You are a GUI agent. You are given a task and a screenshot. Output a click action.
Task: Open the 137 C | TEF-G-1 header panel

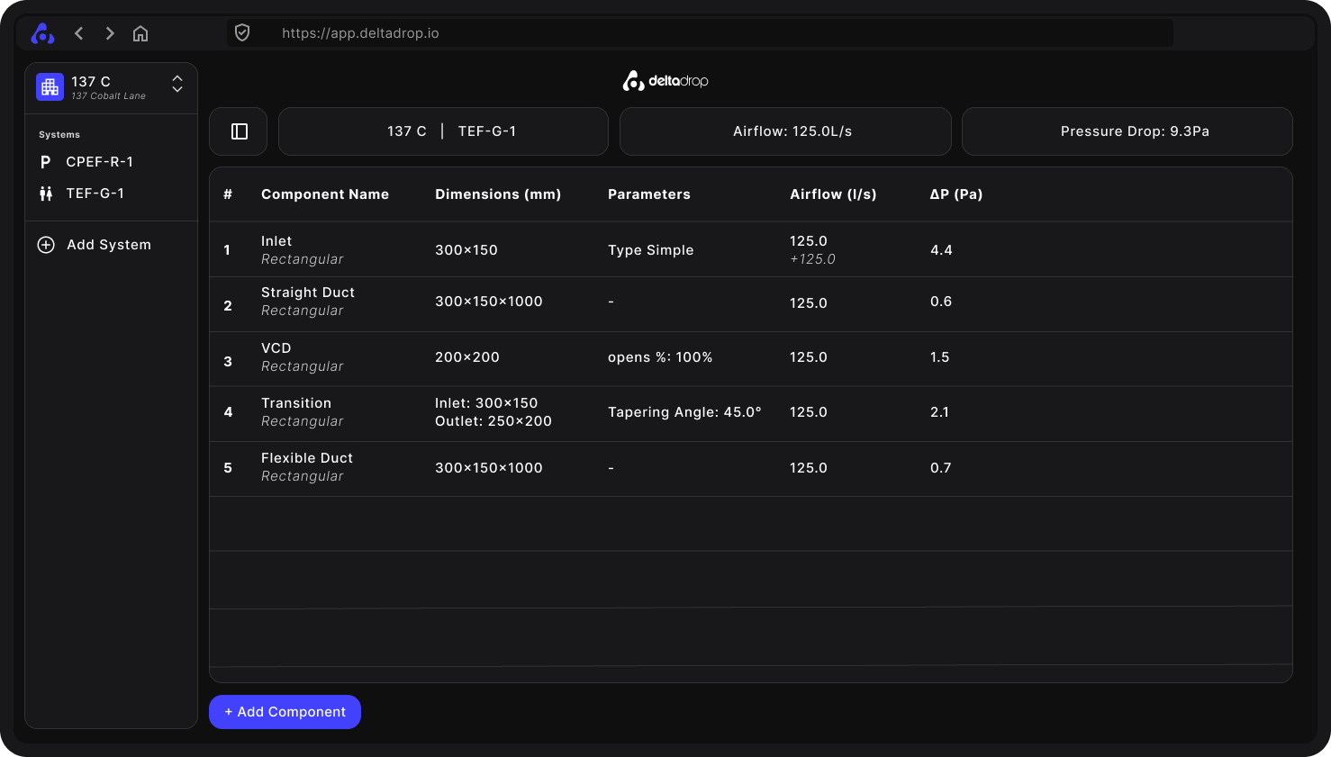coord(443,131)
